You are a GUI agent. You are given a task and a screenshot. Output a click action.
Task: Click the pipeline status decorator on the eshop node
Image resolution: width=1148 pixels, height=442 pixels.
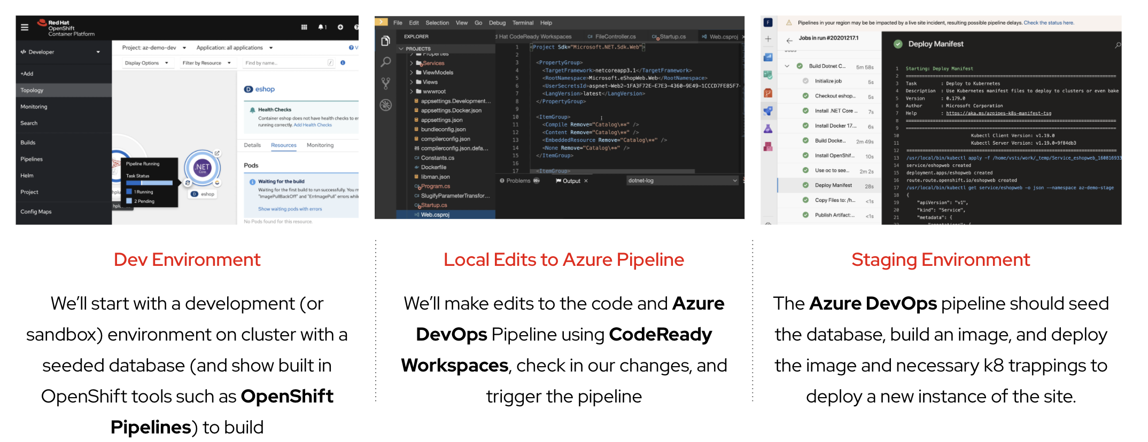click(188, 183)
